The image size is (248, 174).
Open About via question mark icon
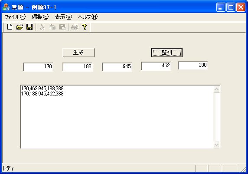tap(85, 27)
